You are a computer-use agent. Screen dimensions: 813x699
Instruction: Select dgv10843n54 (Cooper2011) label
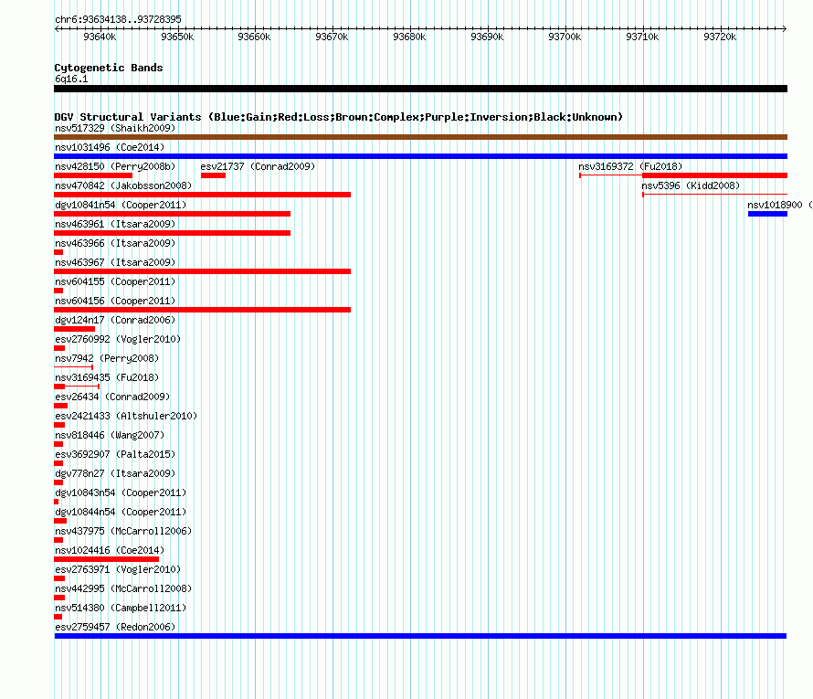pos(121,492)
